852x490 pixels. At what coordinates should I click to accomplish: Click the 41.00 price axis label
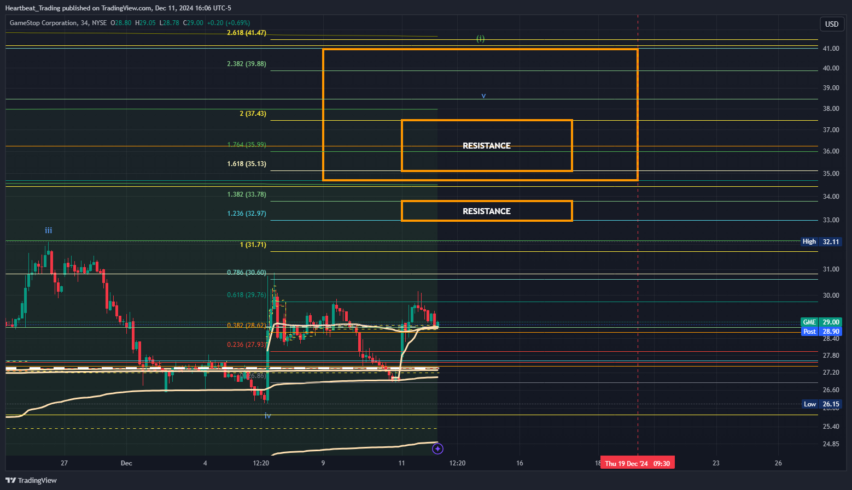[x=831, y=49]
